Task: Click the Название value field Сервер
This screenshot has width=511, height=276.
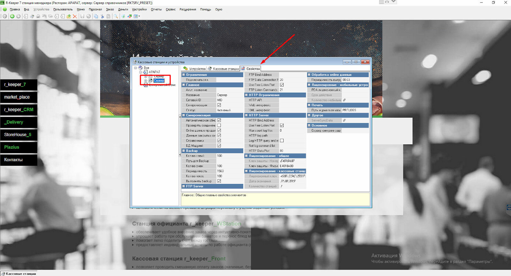Action: [x=230, y=95]
